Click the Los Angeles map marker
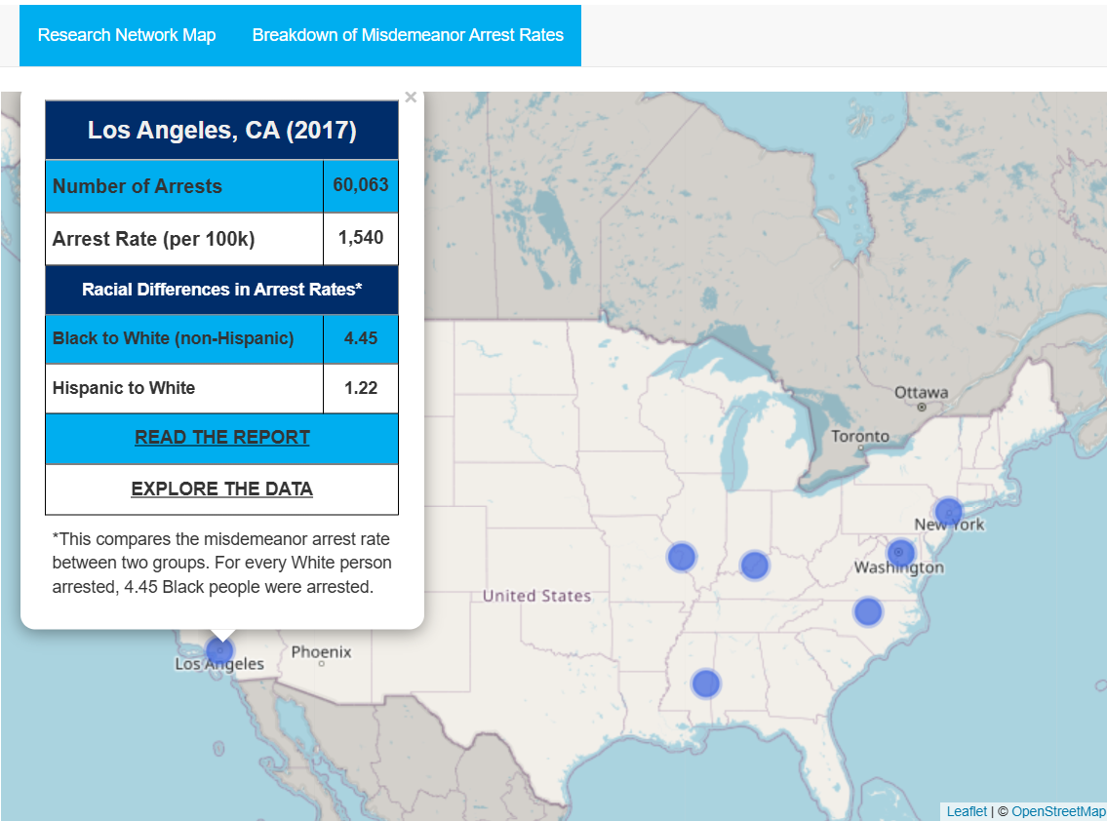 point(220,650)
